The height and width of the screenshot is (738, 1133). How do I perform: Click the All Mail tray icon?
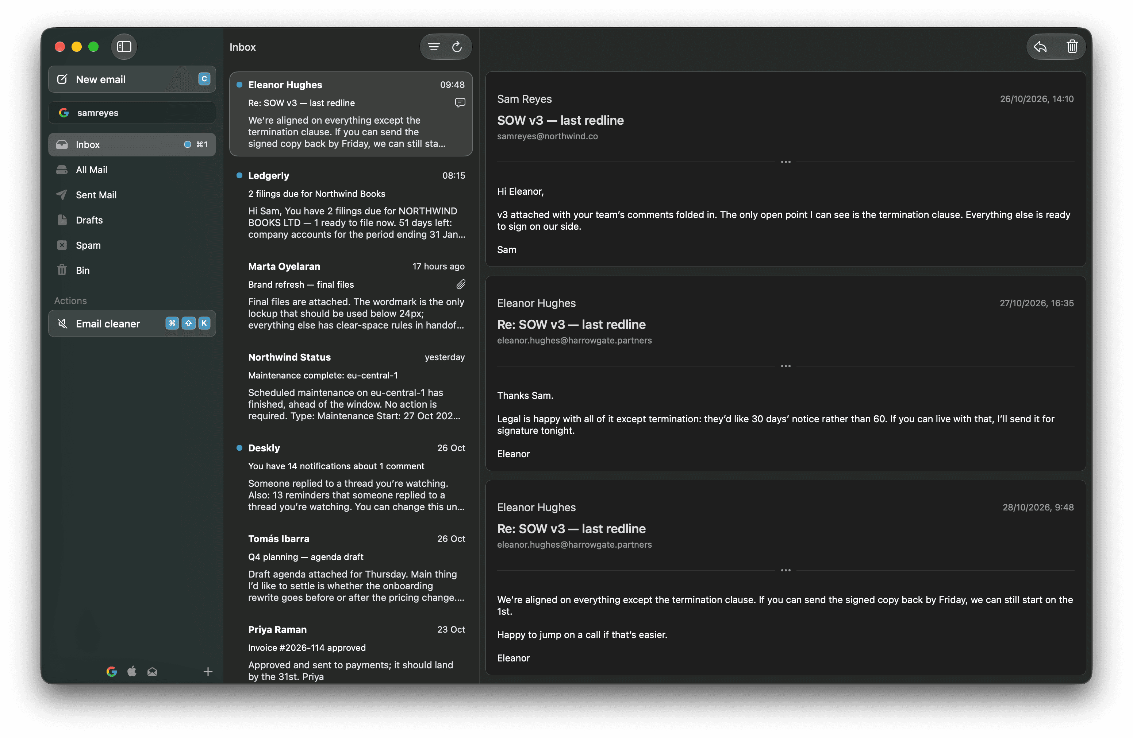click(62, 170)
